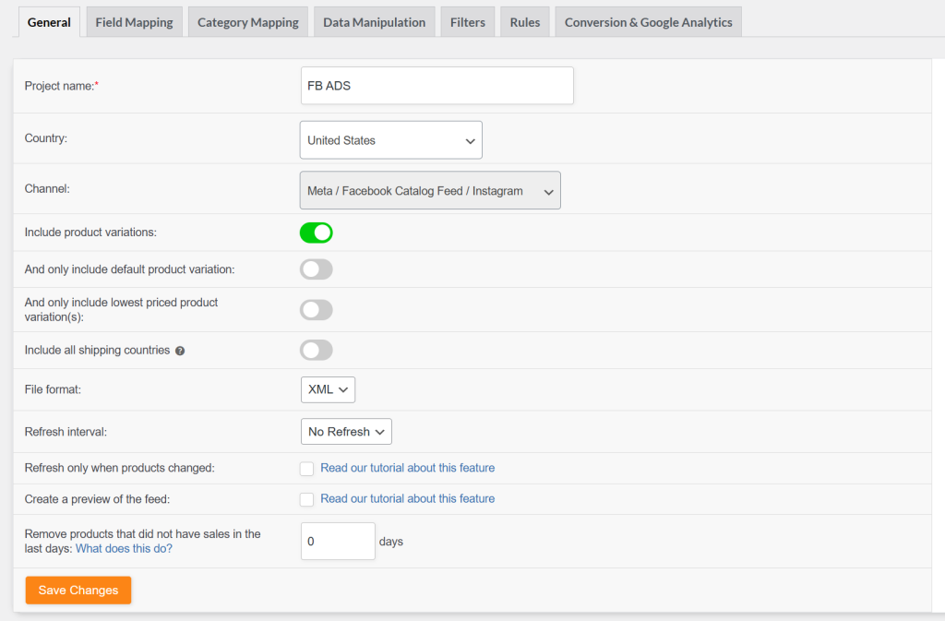Enable only include default product variation

click(x=316, y=269)
